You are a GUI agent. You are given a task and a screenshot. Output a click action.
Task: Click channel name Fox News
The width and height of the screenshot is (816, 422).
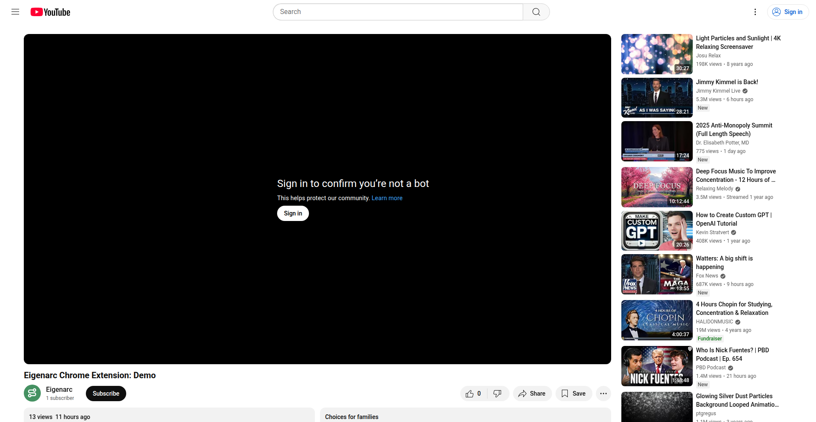[707, 276]
